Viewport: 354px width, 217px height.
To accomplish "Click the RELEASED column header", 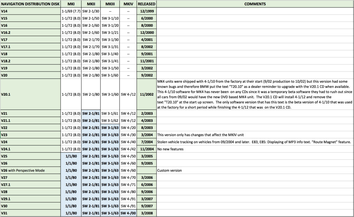I will click(x=147, y=4).
